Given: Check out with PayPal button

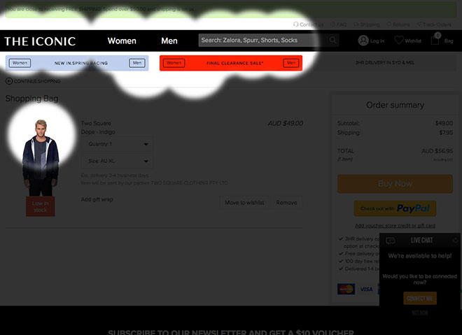Looking at the screenshot, I should coord(395,208).
